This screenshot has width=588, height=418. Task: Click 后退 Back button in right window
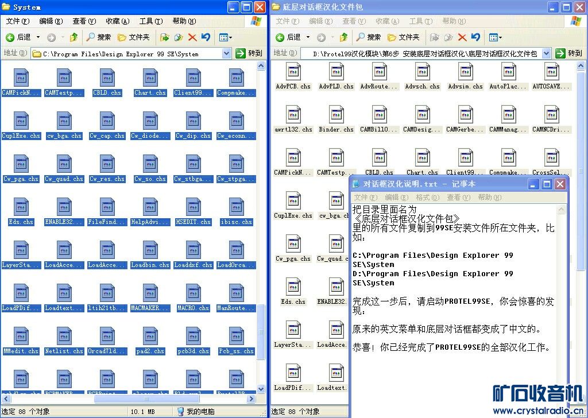tap(288, 37)
